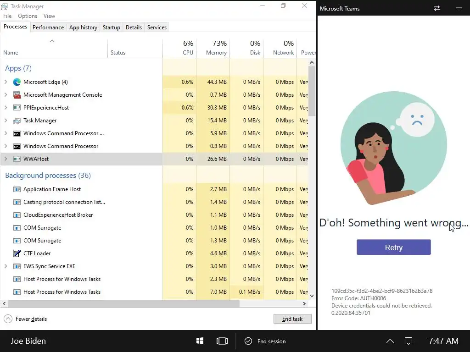
Task: Click the Task Manager process icon in list
Action: click(17, 121)
